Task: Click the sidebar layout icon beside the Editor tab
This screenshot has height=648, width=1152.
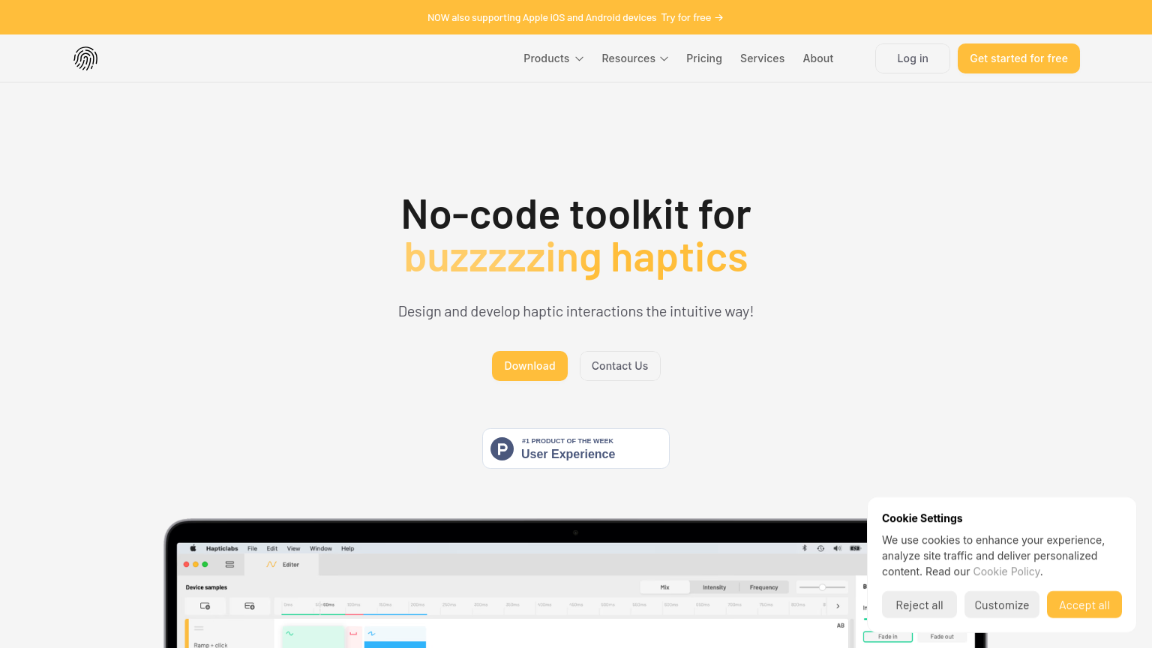Action: [229, 564]
